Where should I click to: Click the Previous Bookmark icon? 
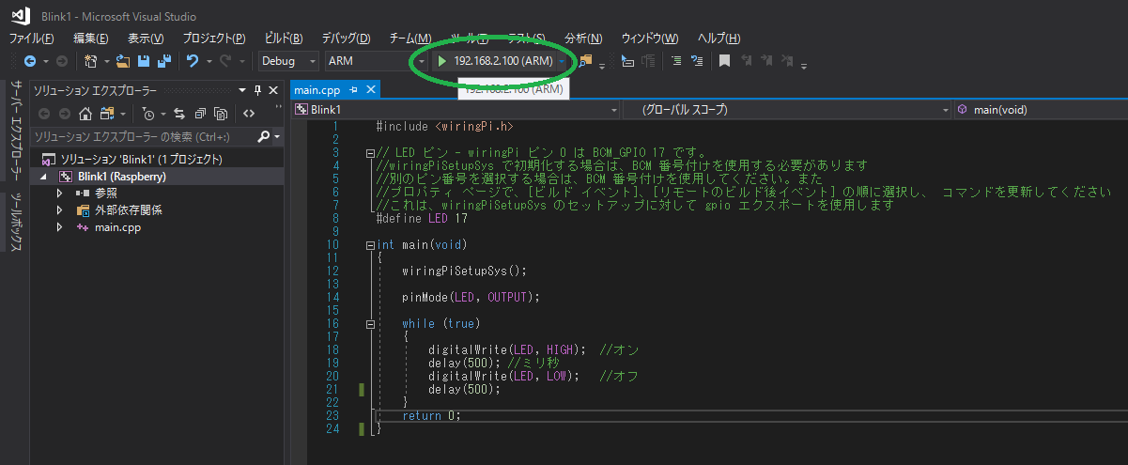pos(747,61)
